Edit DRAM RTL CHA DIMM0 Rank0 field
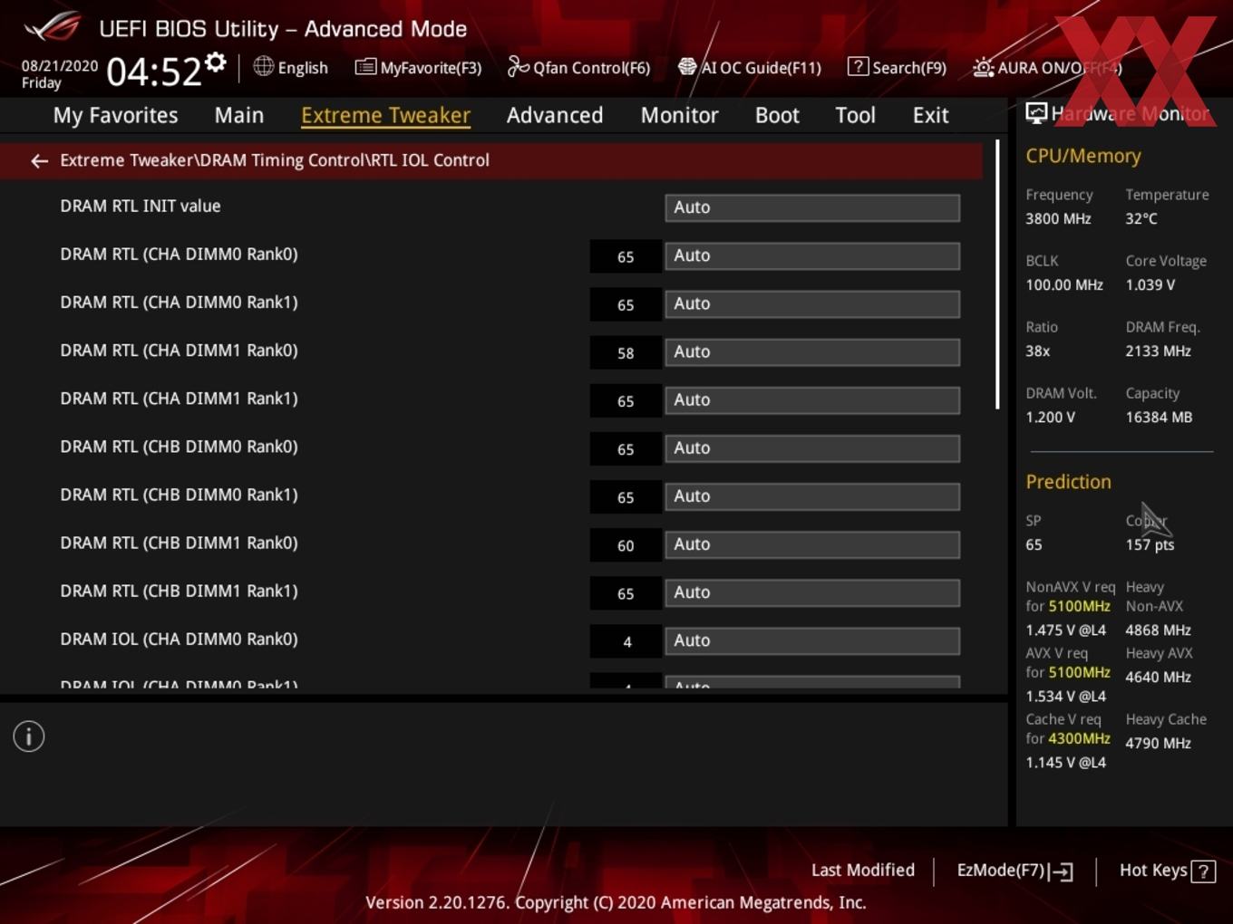1233x924 pixels. point(812,255)
